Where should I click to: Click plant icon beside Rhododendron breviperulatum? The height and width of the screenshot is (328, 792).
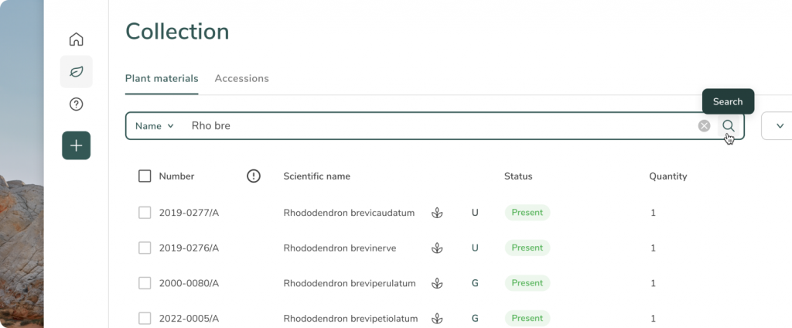click(x=437, y=283)
